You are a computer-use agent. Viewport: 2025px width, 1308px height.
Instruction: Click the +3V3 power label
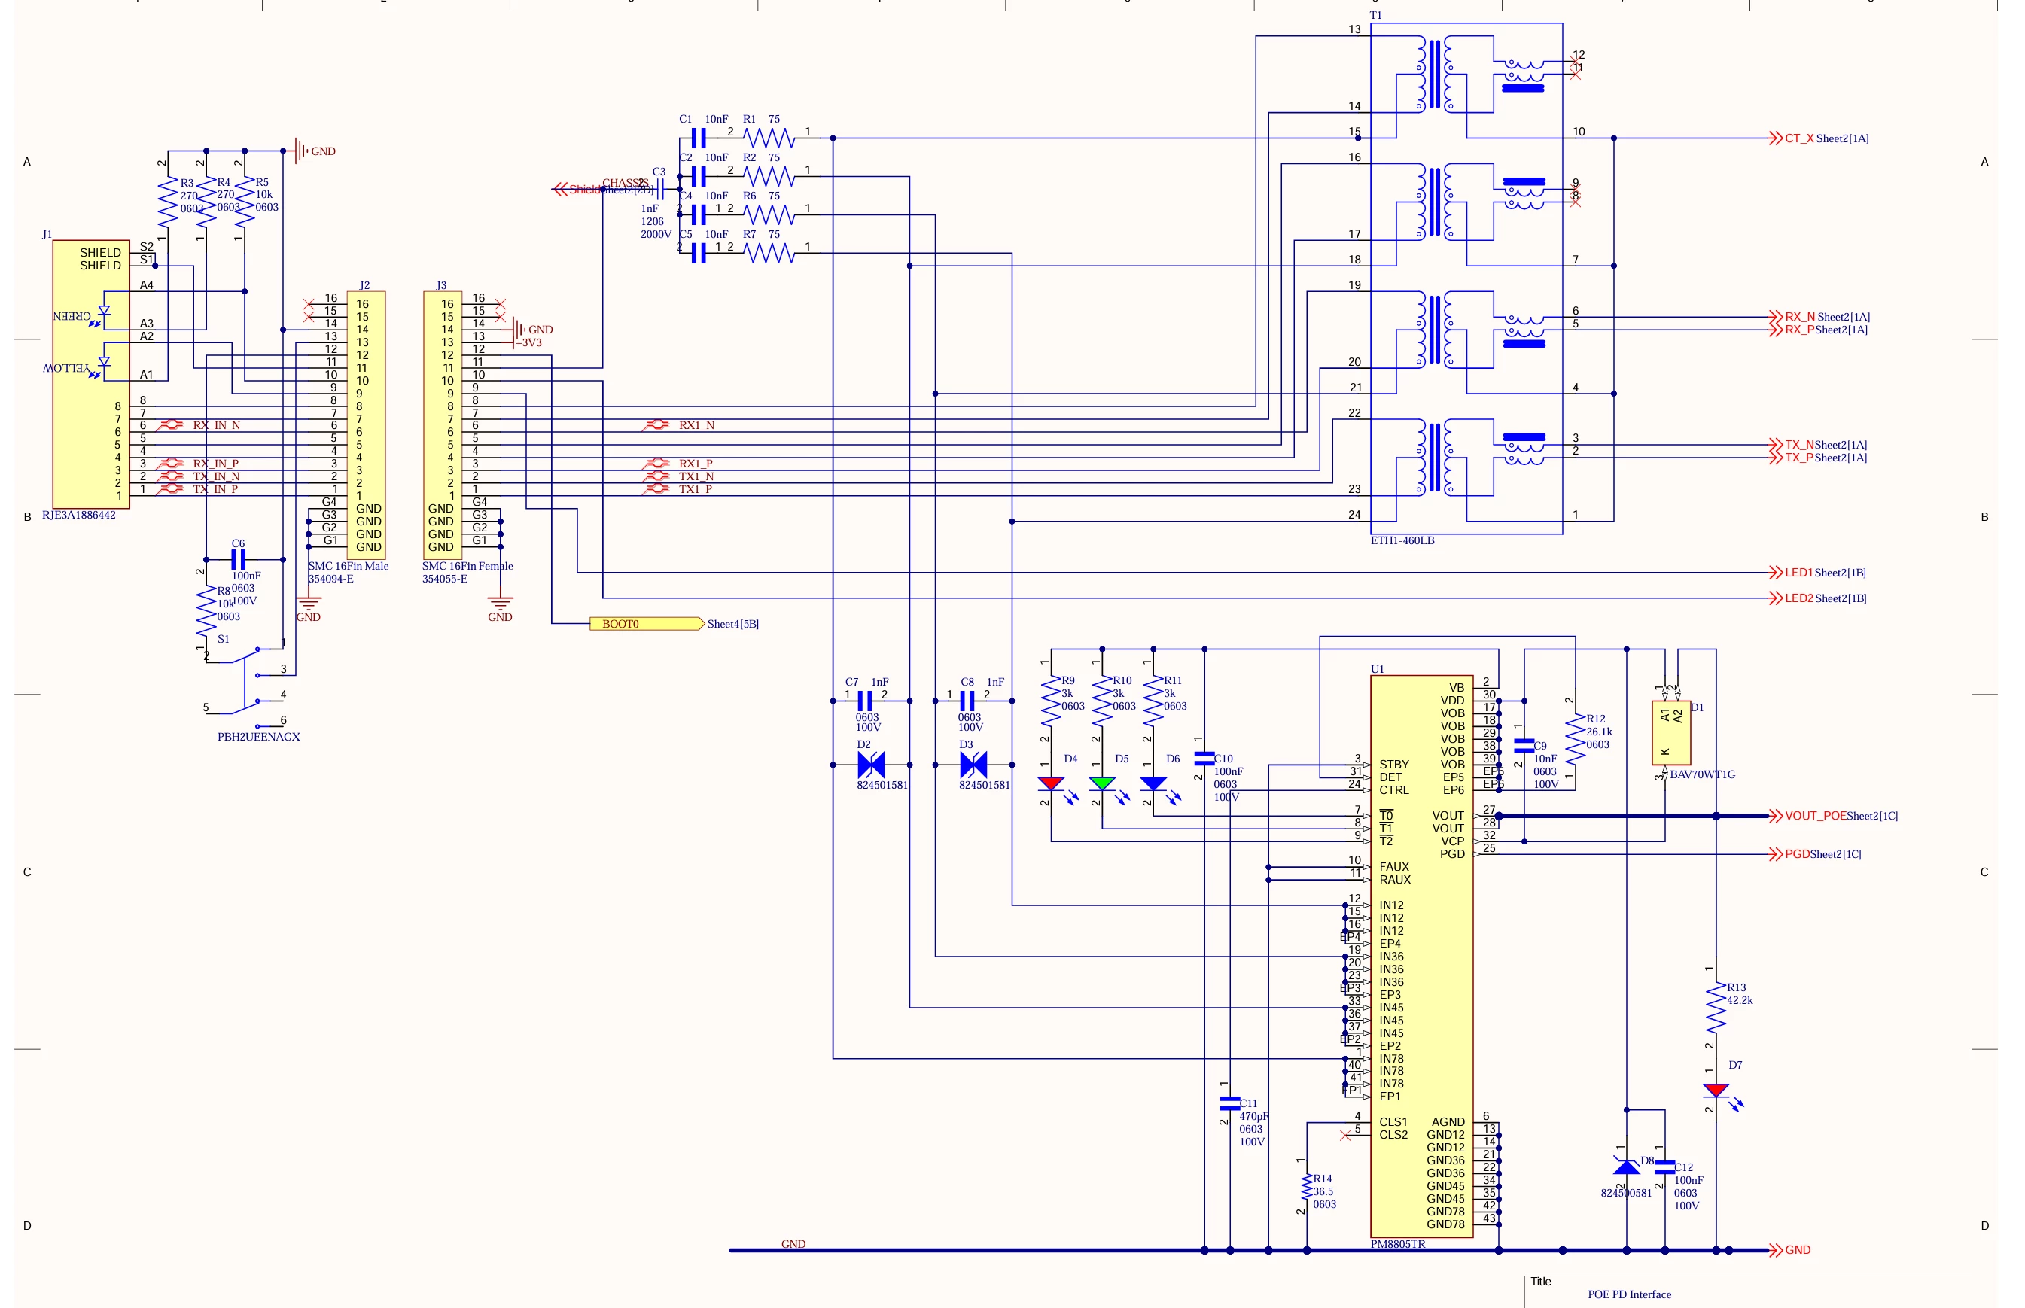(528, 343)
